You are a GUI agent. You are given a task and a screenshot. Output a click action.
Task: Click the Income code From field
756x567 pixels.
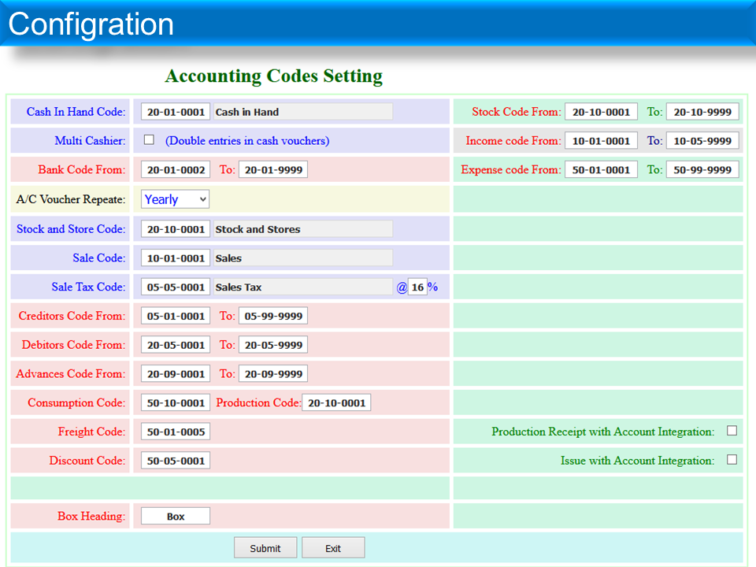click(601, 141)
